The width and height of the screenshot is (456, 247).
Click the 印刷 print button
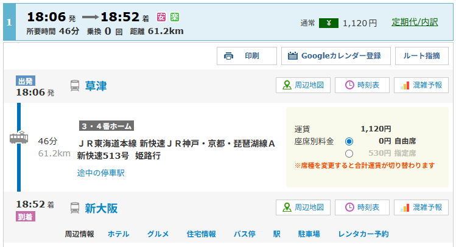pyautogui.click(x=247, y=56)
